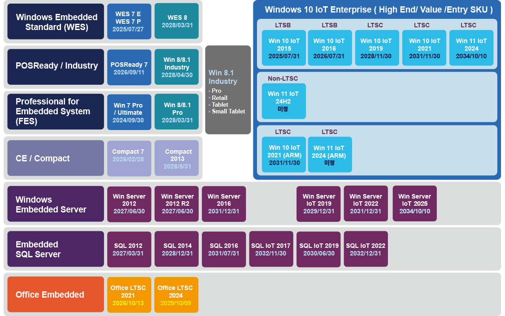
Task: Click the Office LTSC 2021 box
Action: pos(129,295)
